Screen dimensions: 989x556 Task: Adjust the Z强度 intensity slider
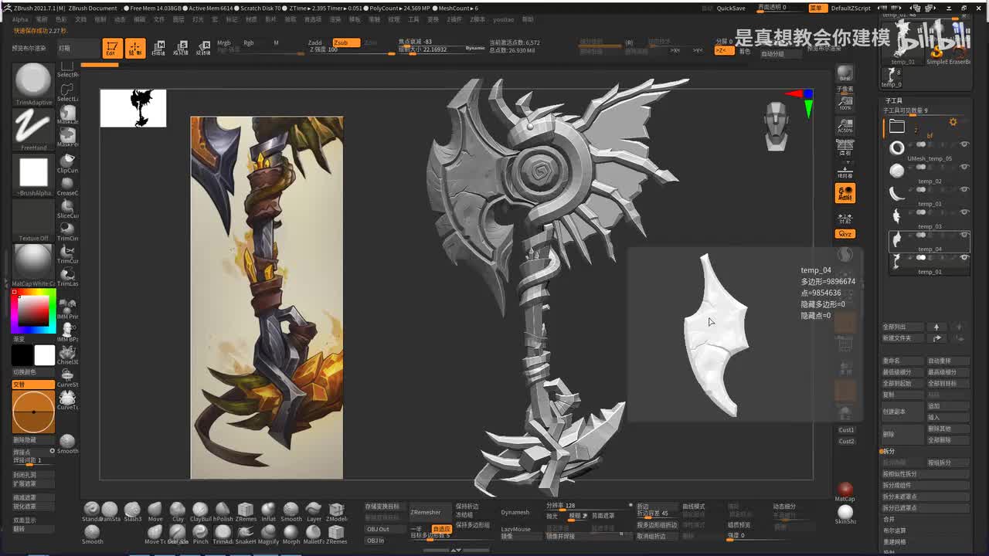tap(350, 50)
